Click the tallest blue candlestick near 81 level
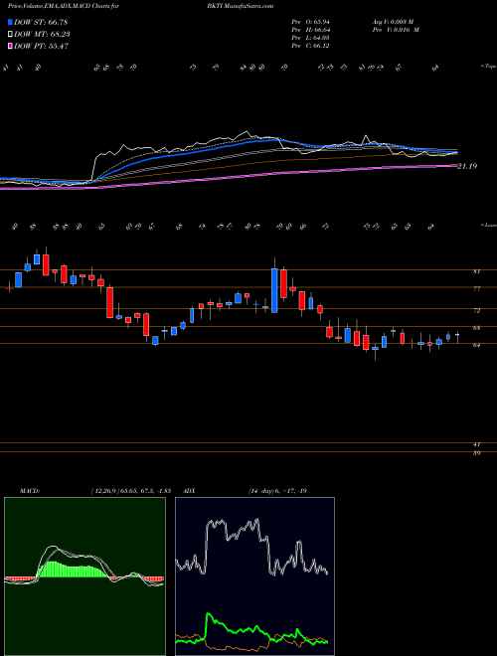The height and width of the screenshot is (656, 497). (x=274, y=291)
